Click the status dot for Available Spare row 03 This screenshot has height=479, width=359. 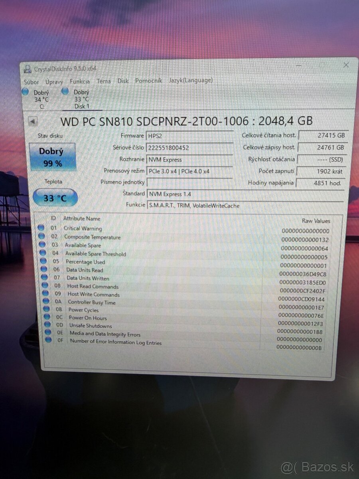click(42, 245)
